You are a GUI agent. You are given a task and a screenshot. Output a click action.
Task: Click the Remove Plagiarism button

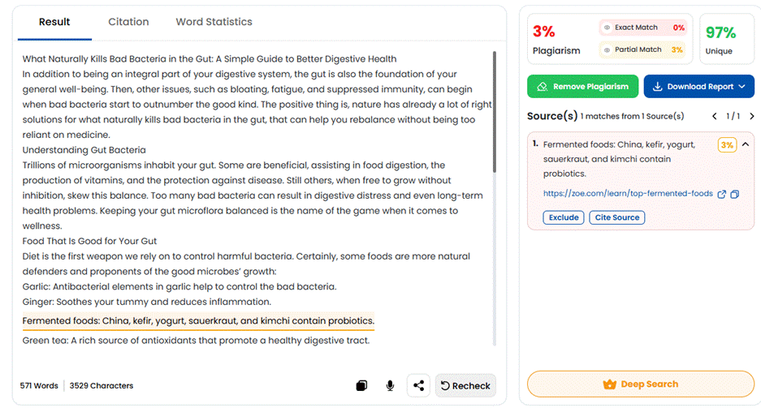point(583,87)
